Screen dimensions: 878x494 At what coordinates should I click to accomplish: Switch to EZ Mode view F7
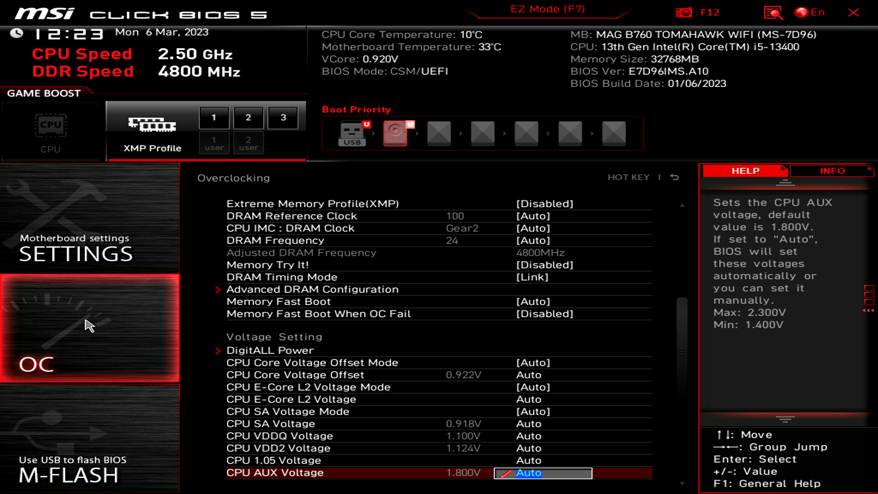pyautogui.click(x=547, y=9)
